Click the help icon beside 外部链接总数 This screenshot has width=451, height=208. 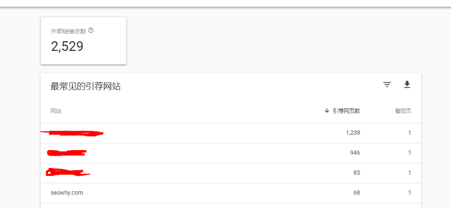click(x=91, y=30)
